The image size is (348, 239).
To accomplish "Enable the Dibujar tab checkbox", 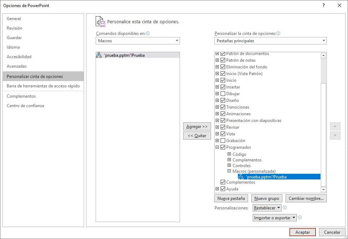I will point(223,94).
